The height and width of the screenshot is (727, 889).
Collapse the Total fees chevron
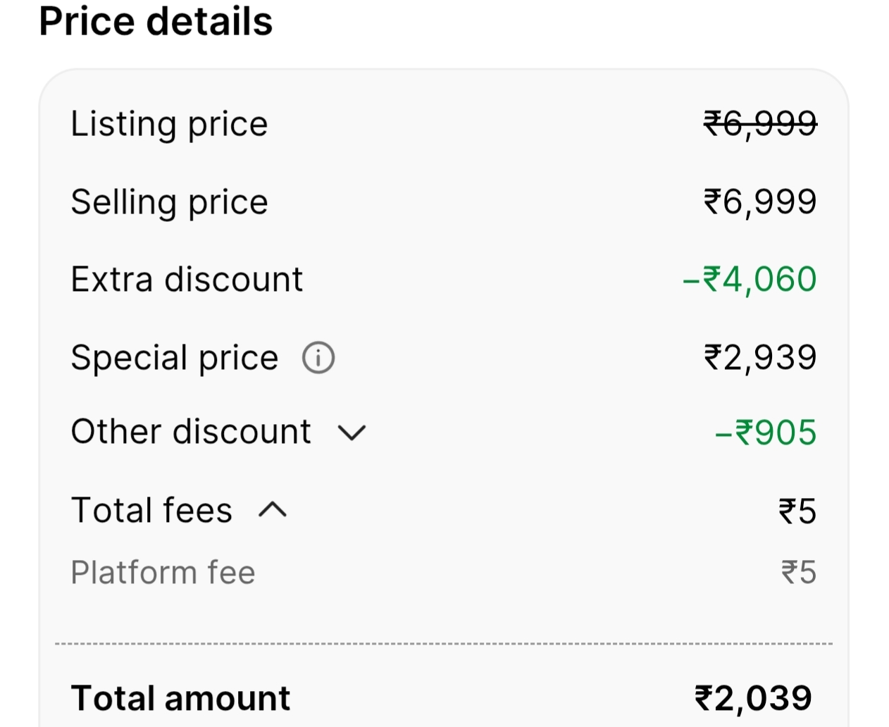coord(273,510)
